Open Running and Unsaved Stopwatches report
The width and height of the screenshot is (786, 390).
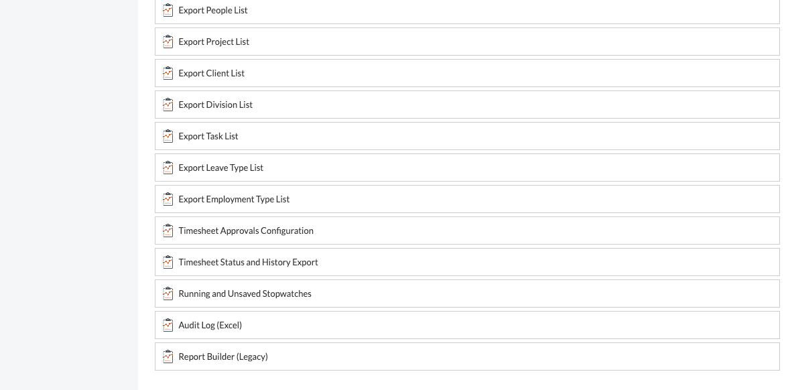point(245,294)
